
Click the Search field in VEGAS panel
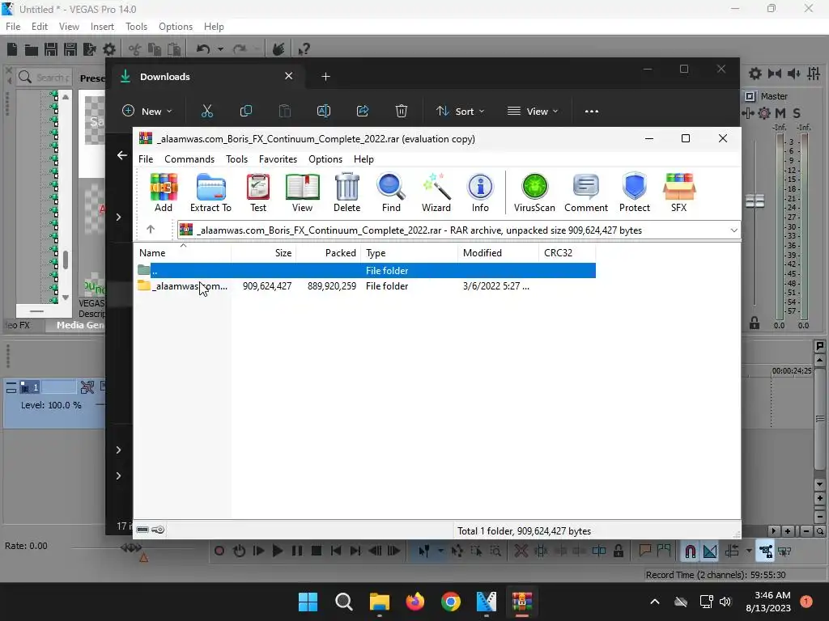click(x=45, y=77)
